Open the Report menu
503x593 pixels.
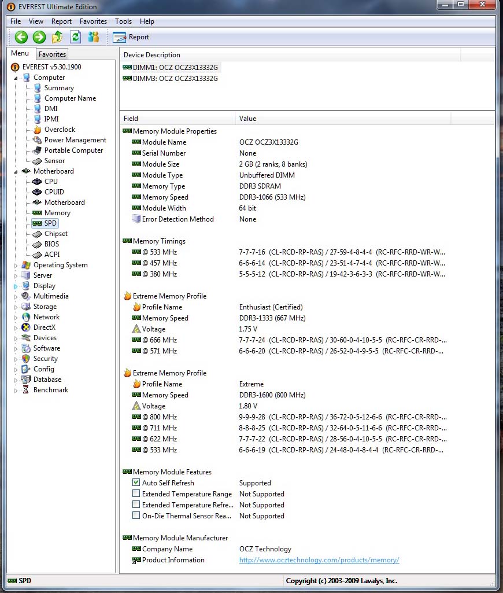[x=61, y=21]
